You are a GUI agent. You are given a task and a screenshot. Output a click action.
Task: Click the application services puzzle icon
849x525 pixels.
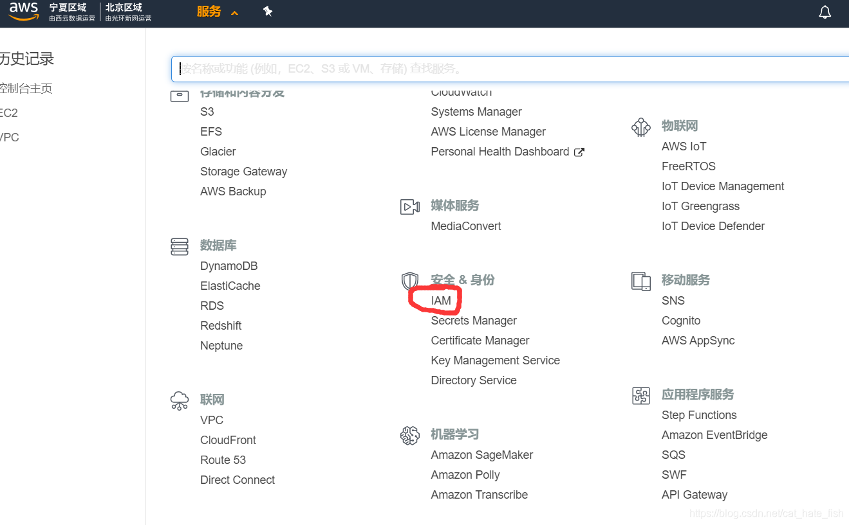point(641,395)
